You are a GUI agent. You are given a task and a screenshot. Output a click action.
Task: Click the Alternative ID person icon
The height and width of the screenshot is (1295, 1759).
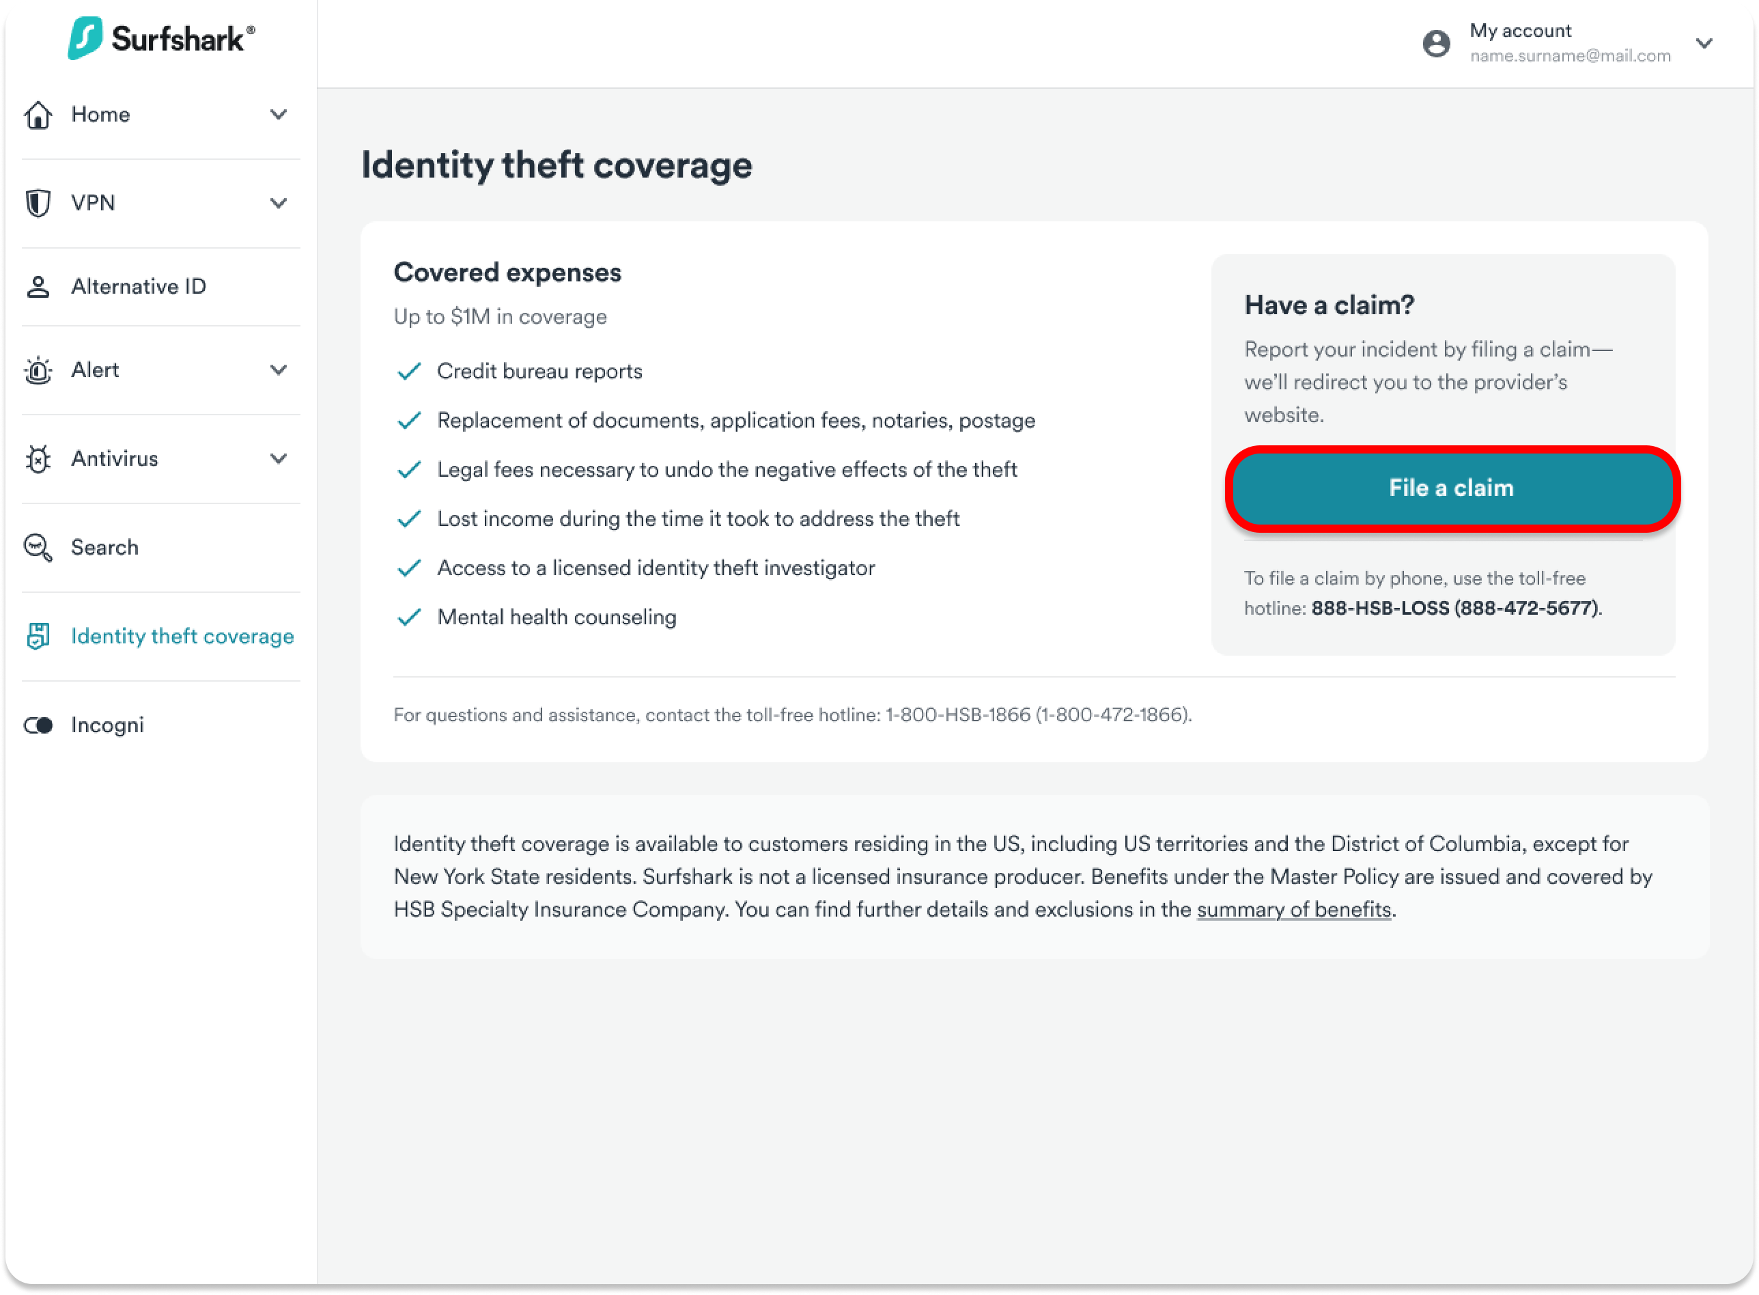(x=38, y=287)
